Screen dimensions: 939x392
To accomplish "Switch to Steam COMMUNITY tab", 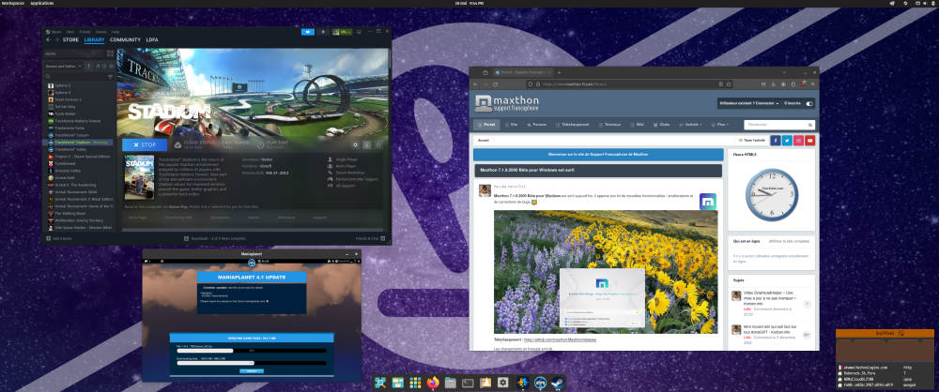I will 125,40.
